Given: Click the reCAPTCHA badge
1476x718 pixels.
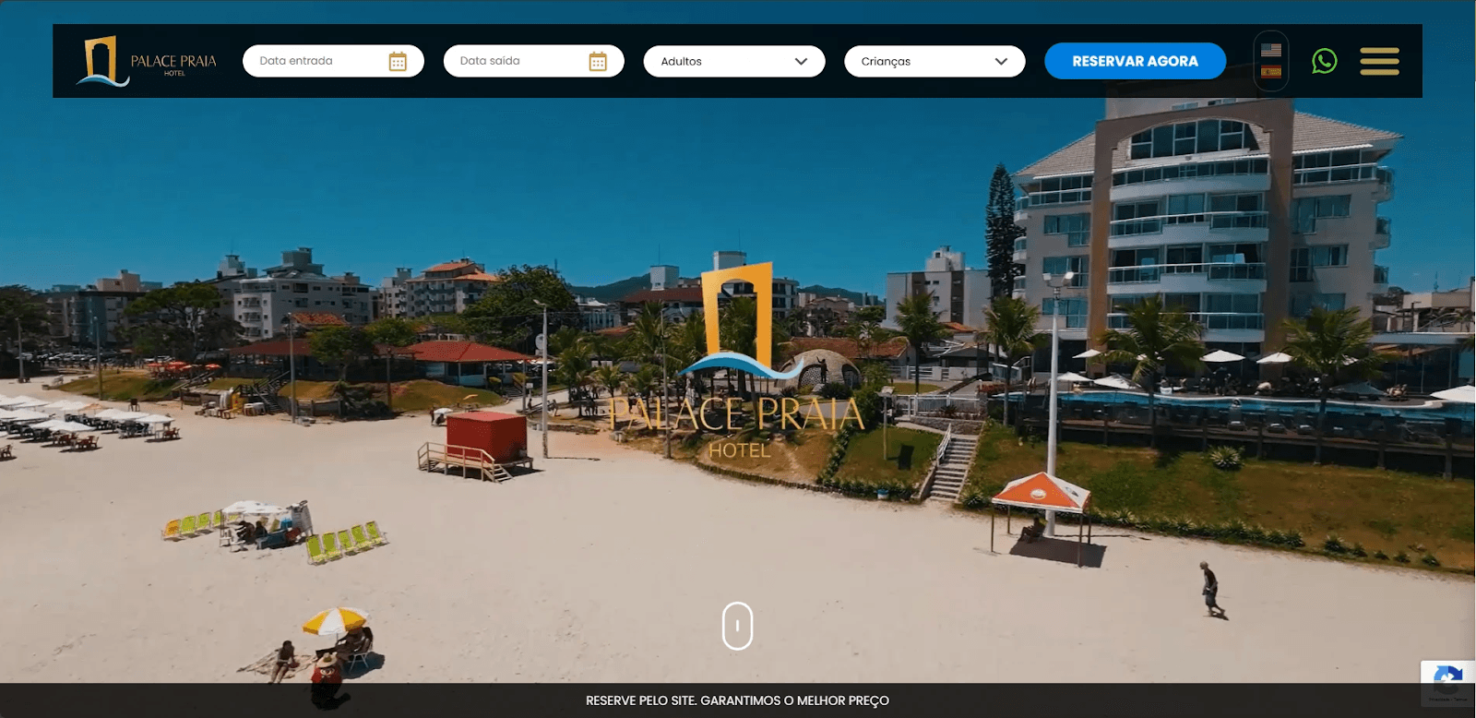Looking at the screenshot, I should tap(1448, 684).
